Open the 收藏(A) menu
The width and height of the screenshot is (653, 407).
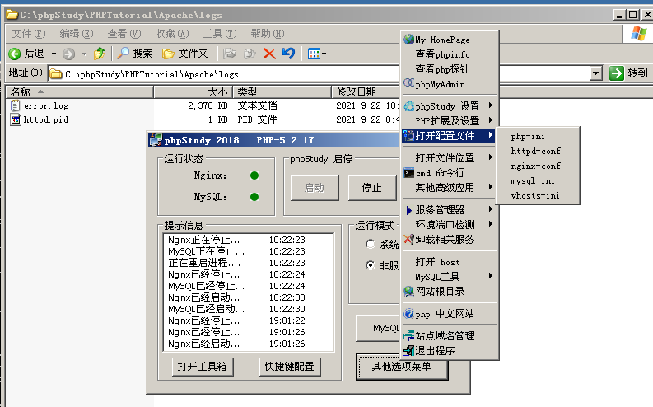(x=172, y=33)
